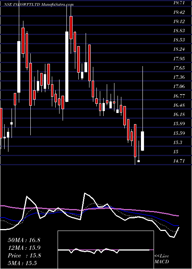This screenshot has width=192, height=269.
Task: Select the 18.24 price axis label
Action: point(179,49)
